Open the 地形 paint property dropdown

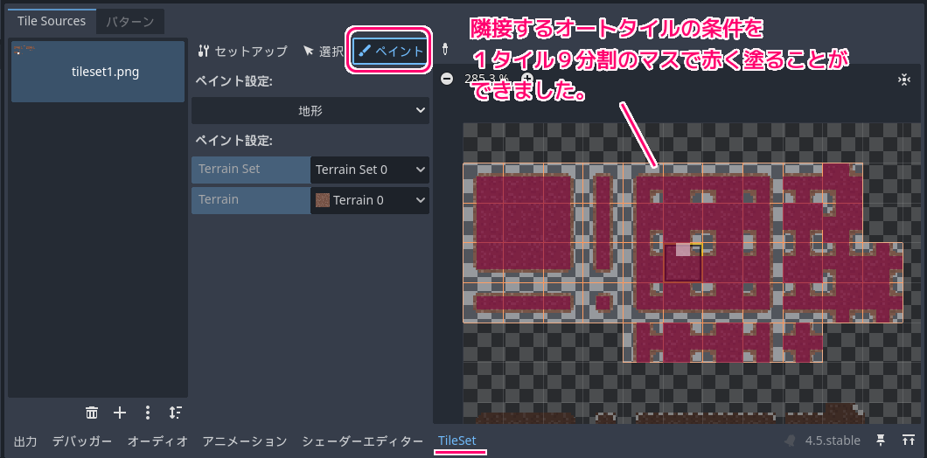pos(310,110)
